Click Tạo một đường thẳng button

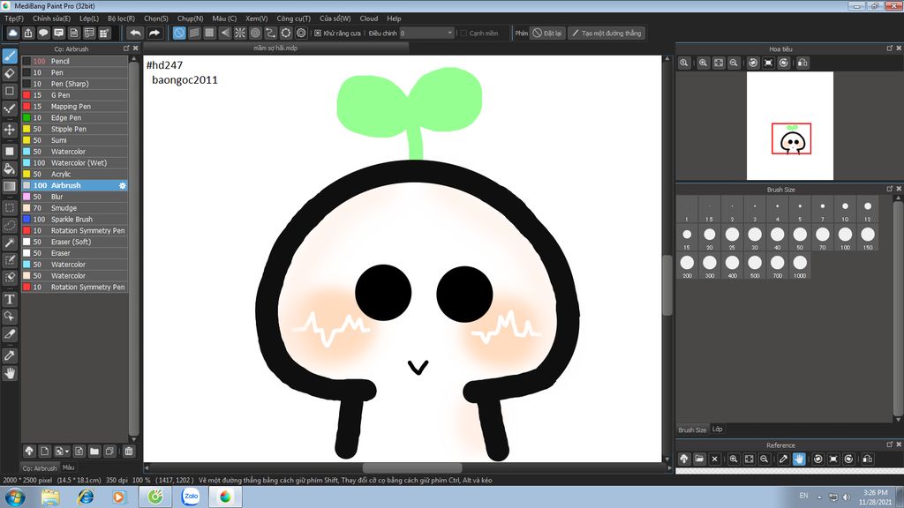point(607,34)
